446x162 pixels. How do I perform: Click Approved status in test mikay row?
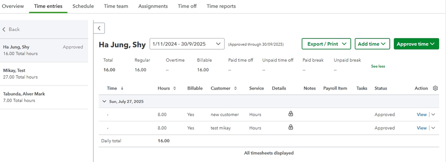(385, 128)
